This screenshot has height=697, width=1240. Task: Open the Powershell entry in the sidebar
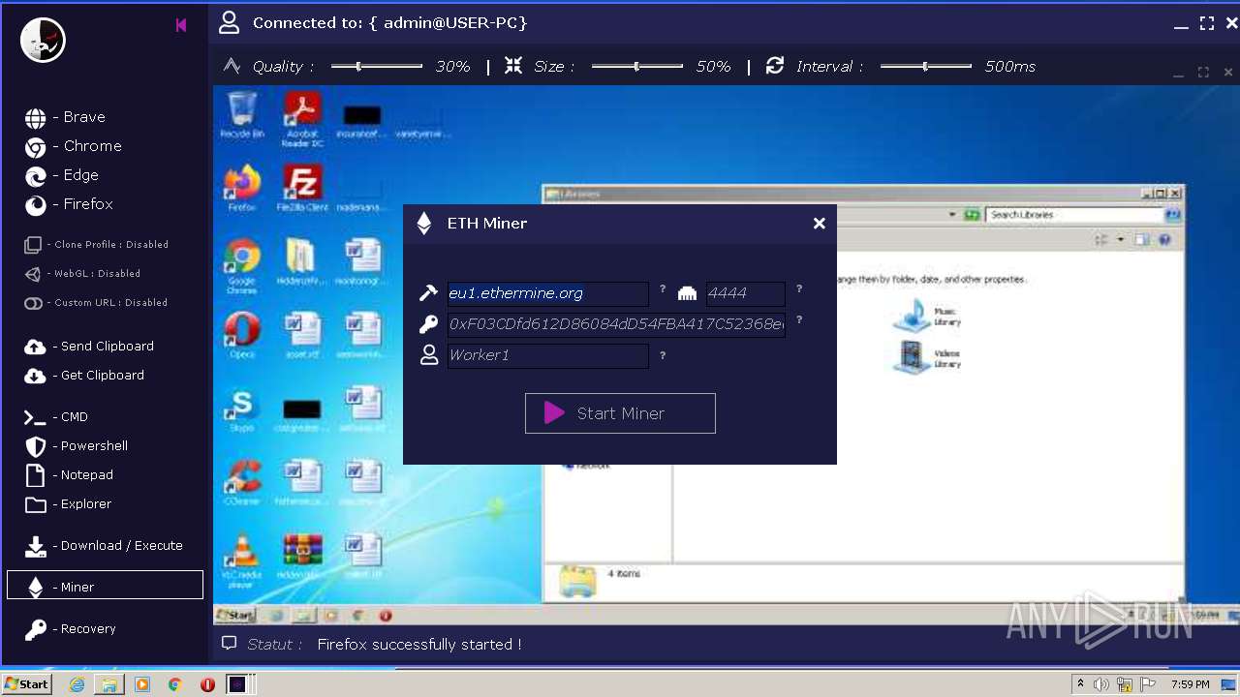pyautogui.click(x=77, y=446)
